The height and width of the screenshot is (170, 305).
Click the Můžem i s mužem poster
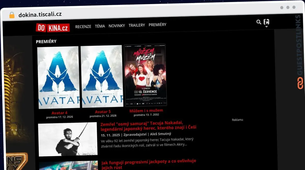(x=145, y=75)
